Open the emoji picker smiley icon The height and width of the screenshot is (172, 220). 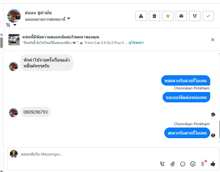tap(193, 164)
